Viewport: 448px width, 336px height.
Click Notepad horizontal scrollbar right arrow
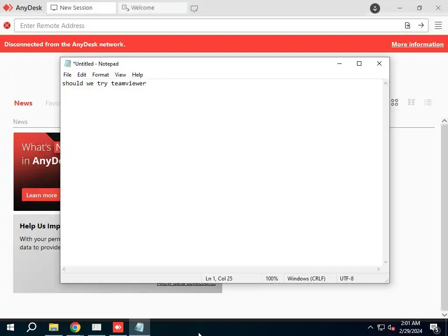[x=378, y=269]
